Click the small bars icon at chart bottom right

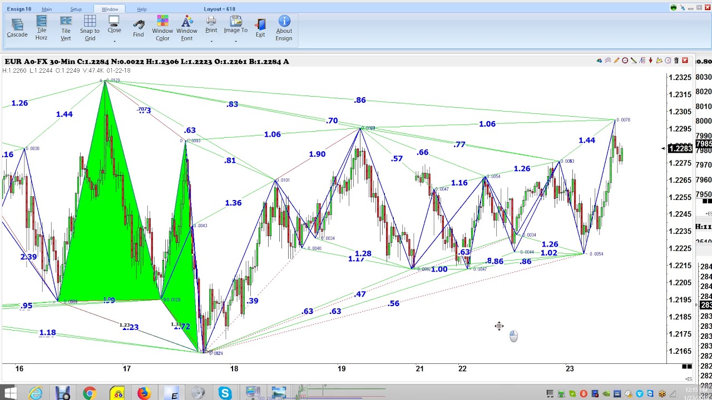687,367
